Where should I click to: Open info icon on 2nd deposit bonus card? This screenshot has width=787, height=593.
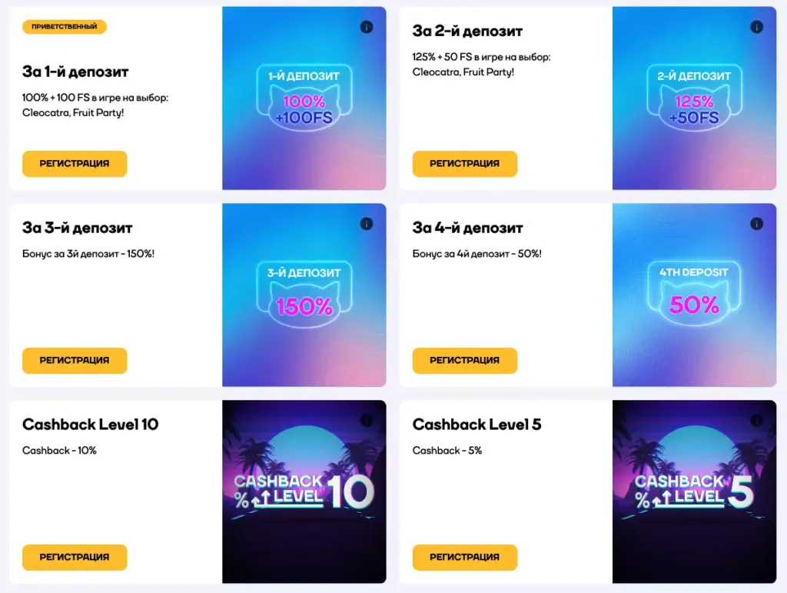pos(756,28)
